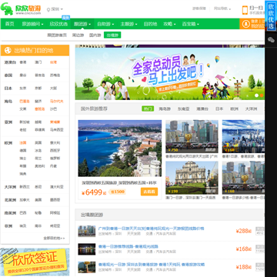Click 意大利 in the 欧洲 section
Viewport: 277px width, 277px height.
55,143
